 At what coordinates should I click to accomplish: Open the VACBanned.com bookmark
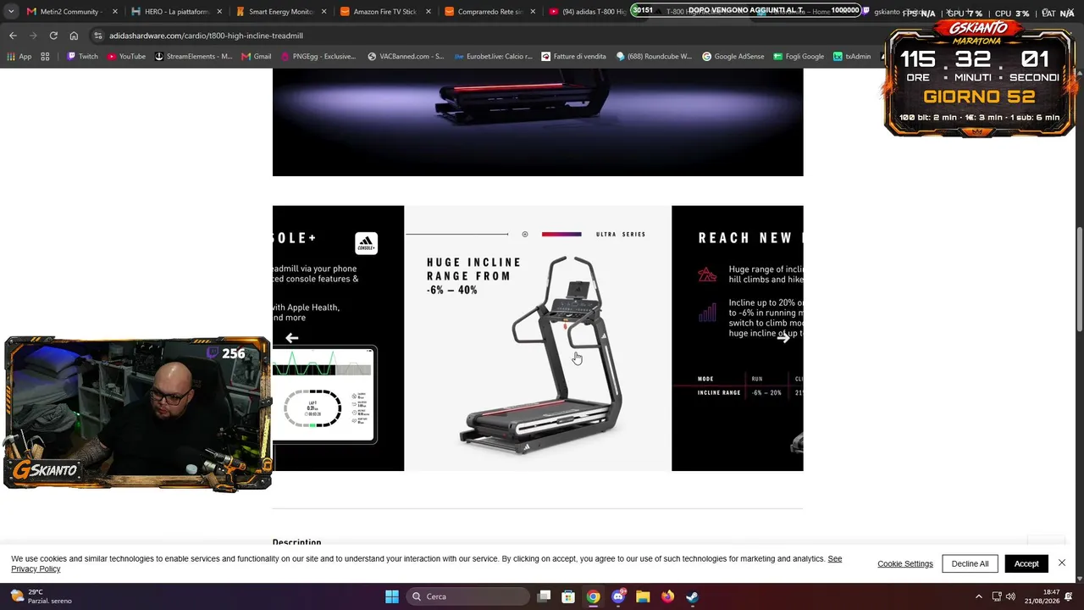[x=406, y=57]
